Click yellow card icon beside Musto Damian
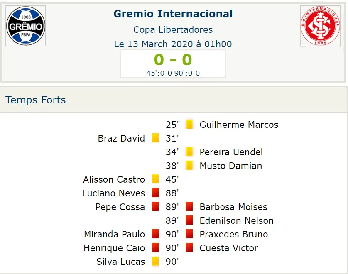Viewport: 348px width, 274px height. coord(189,166)
